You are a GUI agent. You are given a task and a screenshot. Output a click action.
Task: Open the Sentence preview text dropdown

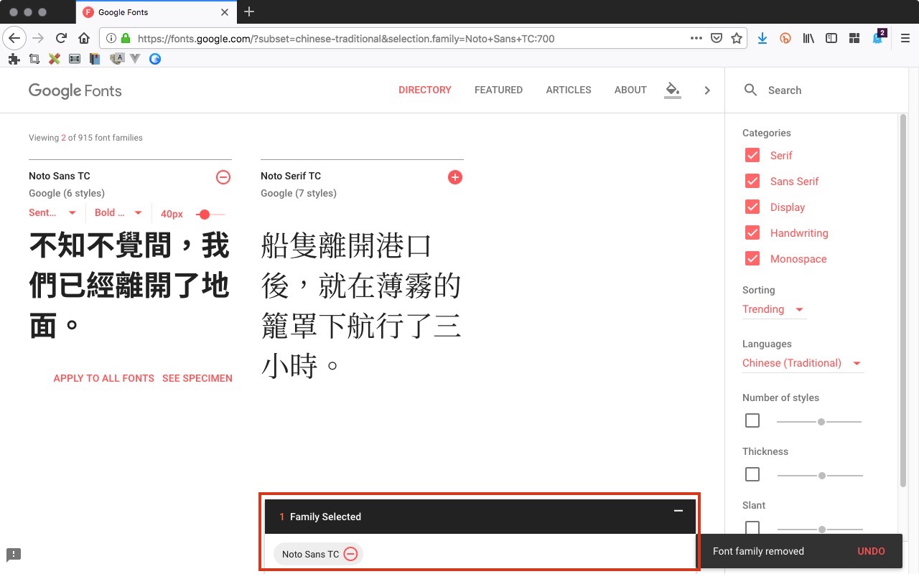coord(53,212)
